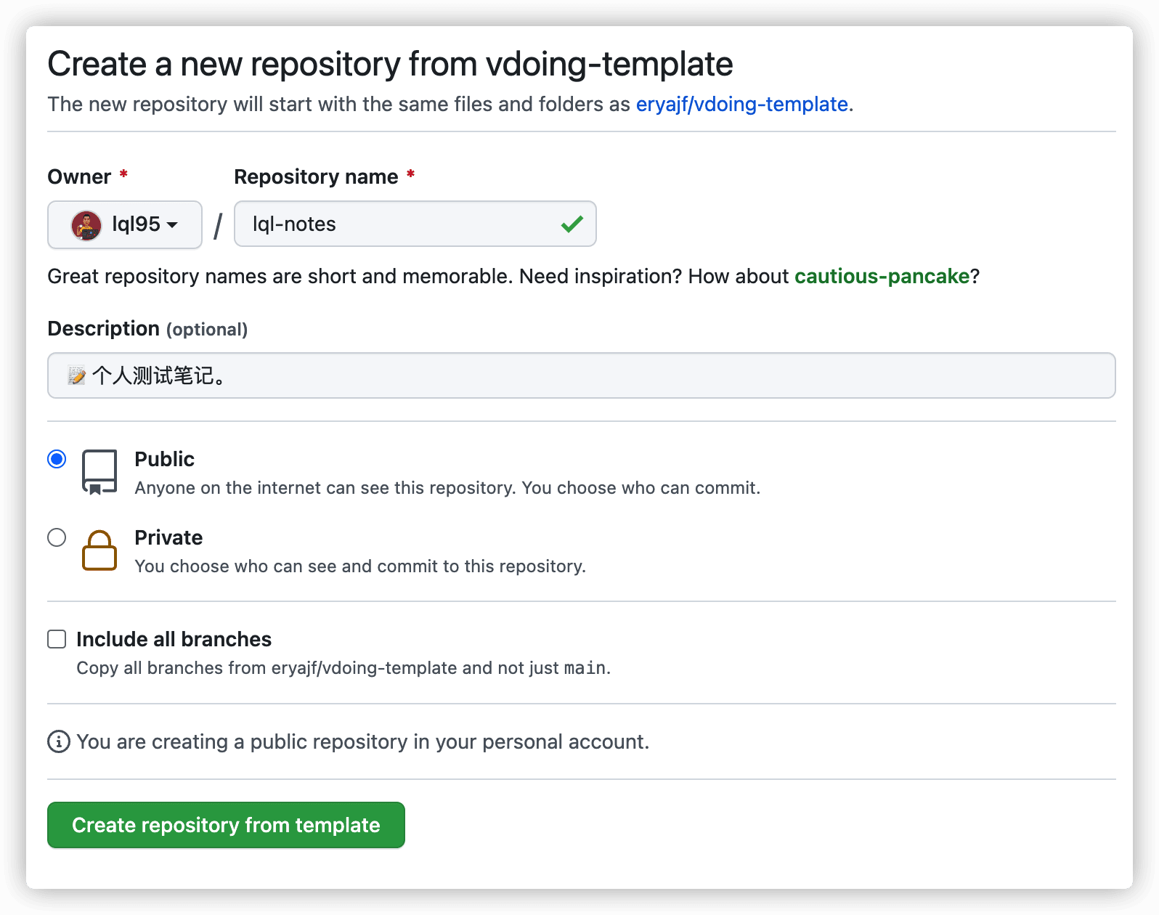Open the eryajf/vdoing-template link
Screen dimensions: 1159x915
point(742,104)
